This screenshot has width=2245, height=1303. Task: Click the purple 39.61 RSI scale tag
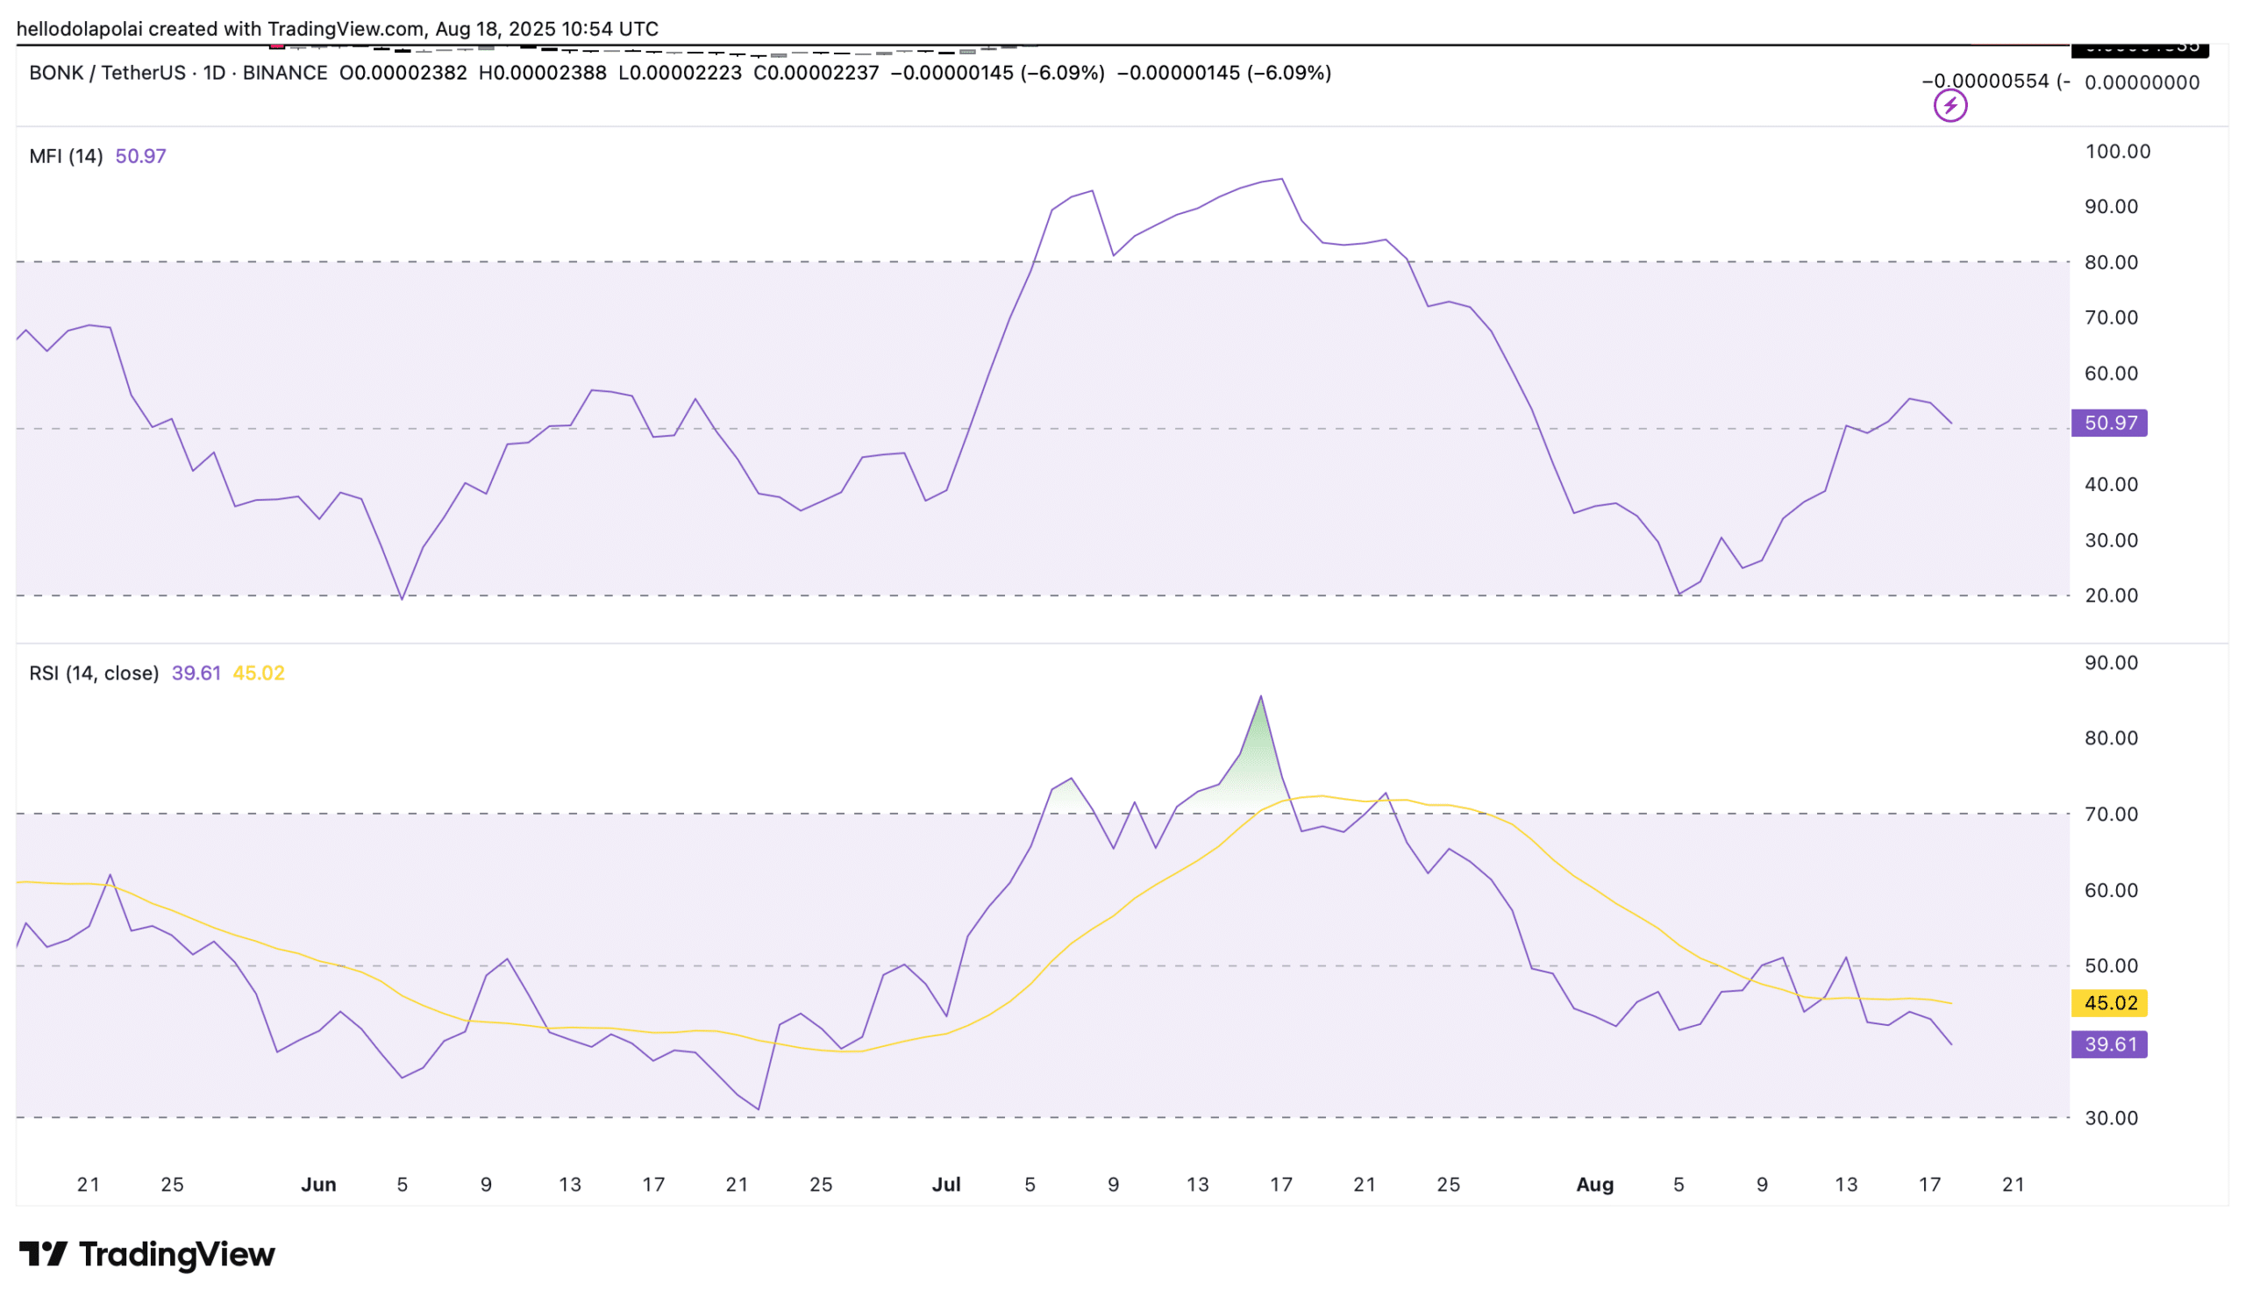click(x=2109, y=1043)
